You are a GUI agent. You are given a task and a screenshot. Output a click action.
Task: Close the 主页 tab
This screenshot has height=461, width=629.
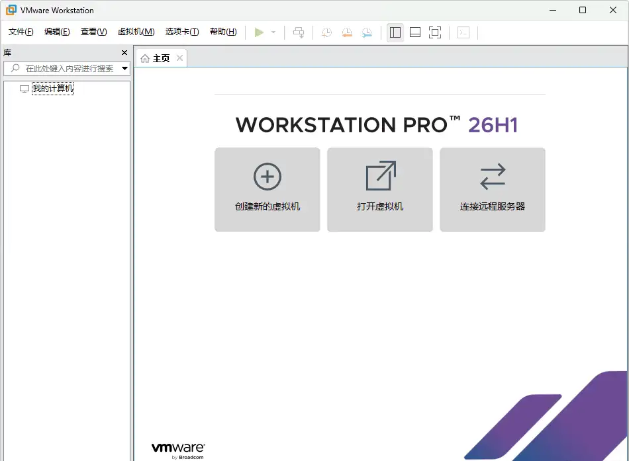(179, 58)
